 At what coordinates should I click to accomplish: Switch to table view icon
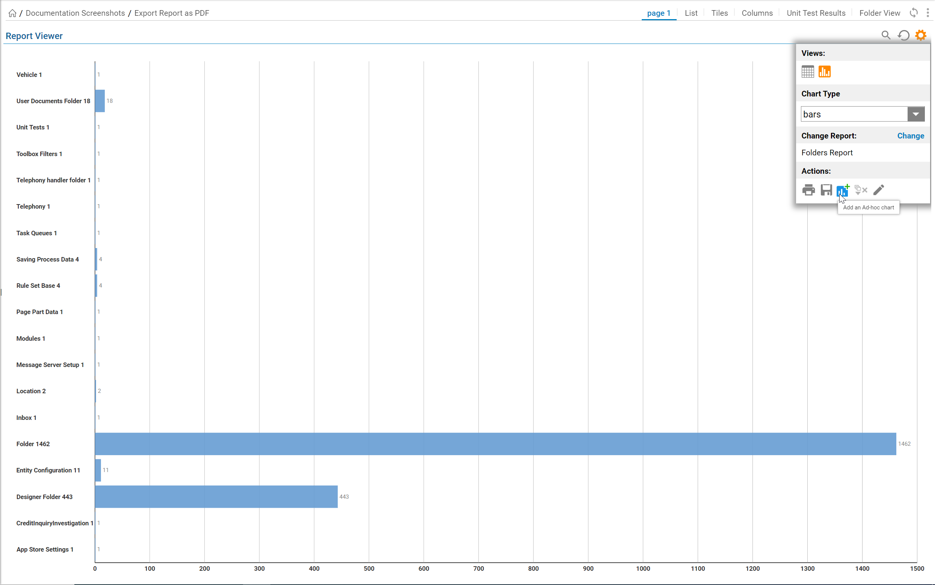pyautogui.click(x=808, y=71)
